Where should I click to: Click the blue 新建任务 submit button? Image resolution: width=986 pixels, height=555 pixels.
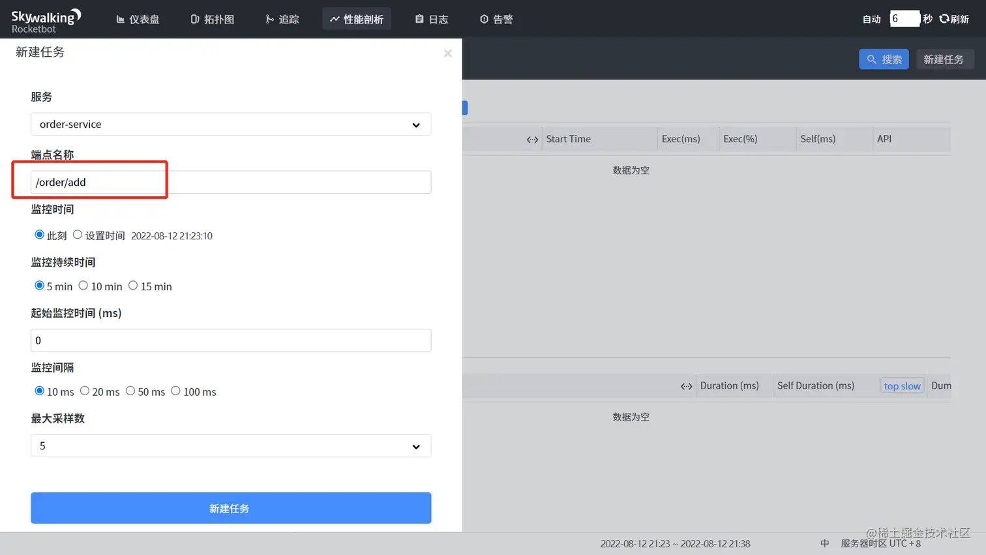pyautogui.click(x=231, y=508)
